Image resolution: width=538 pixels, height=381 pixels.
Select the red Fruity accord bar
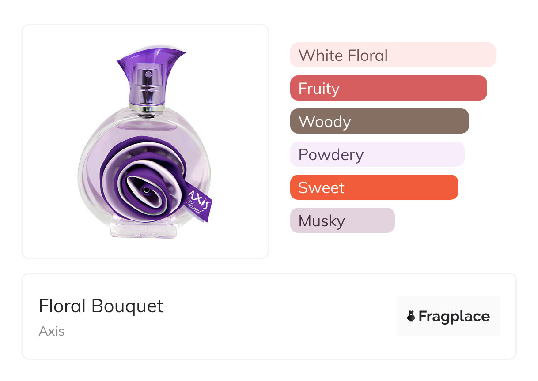388,88
